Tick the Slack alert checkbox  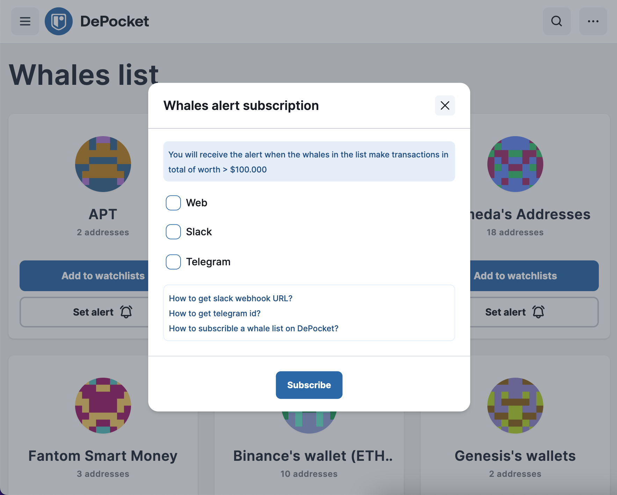173,232
